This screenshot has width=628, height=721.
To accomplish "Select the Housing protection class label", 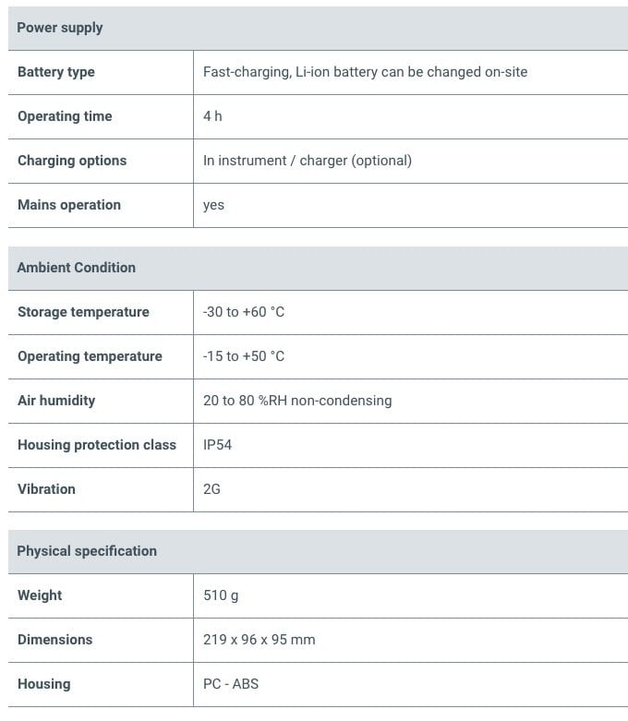I will pyautogui.click(x=97, y=445).
